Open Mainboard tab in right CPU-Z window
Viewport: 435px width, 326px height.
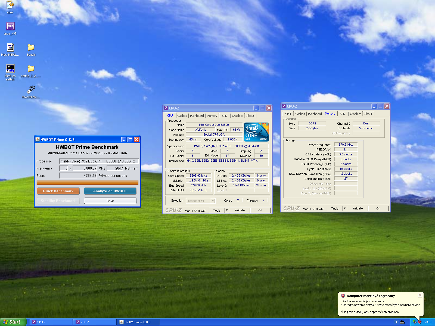tap(315, 114)
